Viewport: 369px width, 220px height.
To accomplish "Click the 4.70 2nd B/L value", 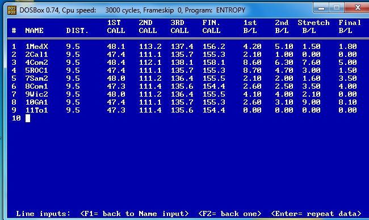I will point(284,70).
